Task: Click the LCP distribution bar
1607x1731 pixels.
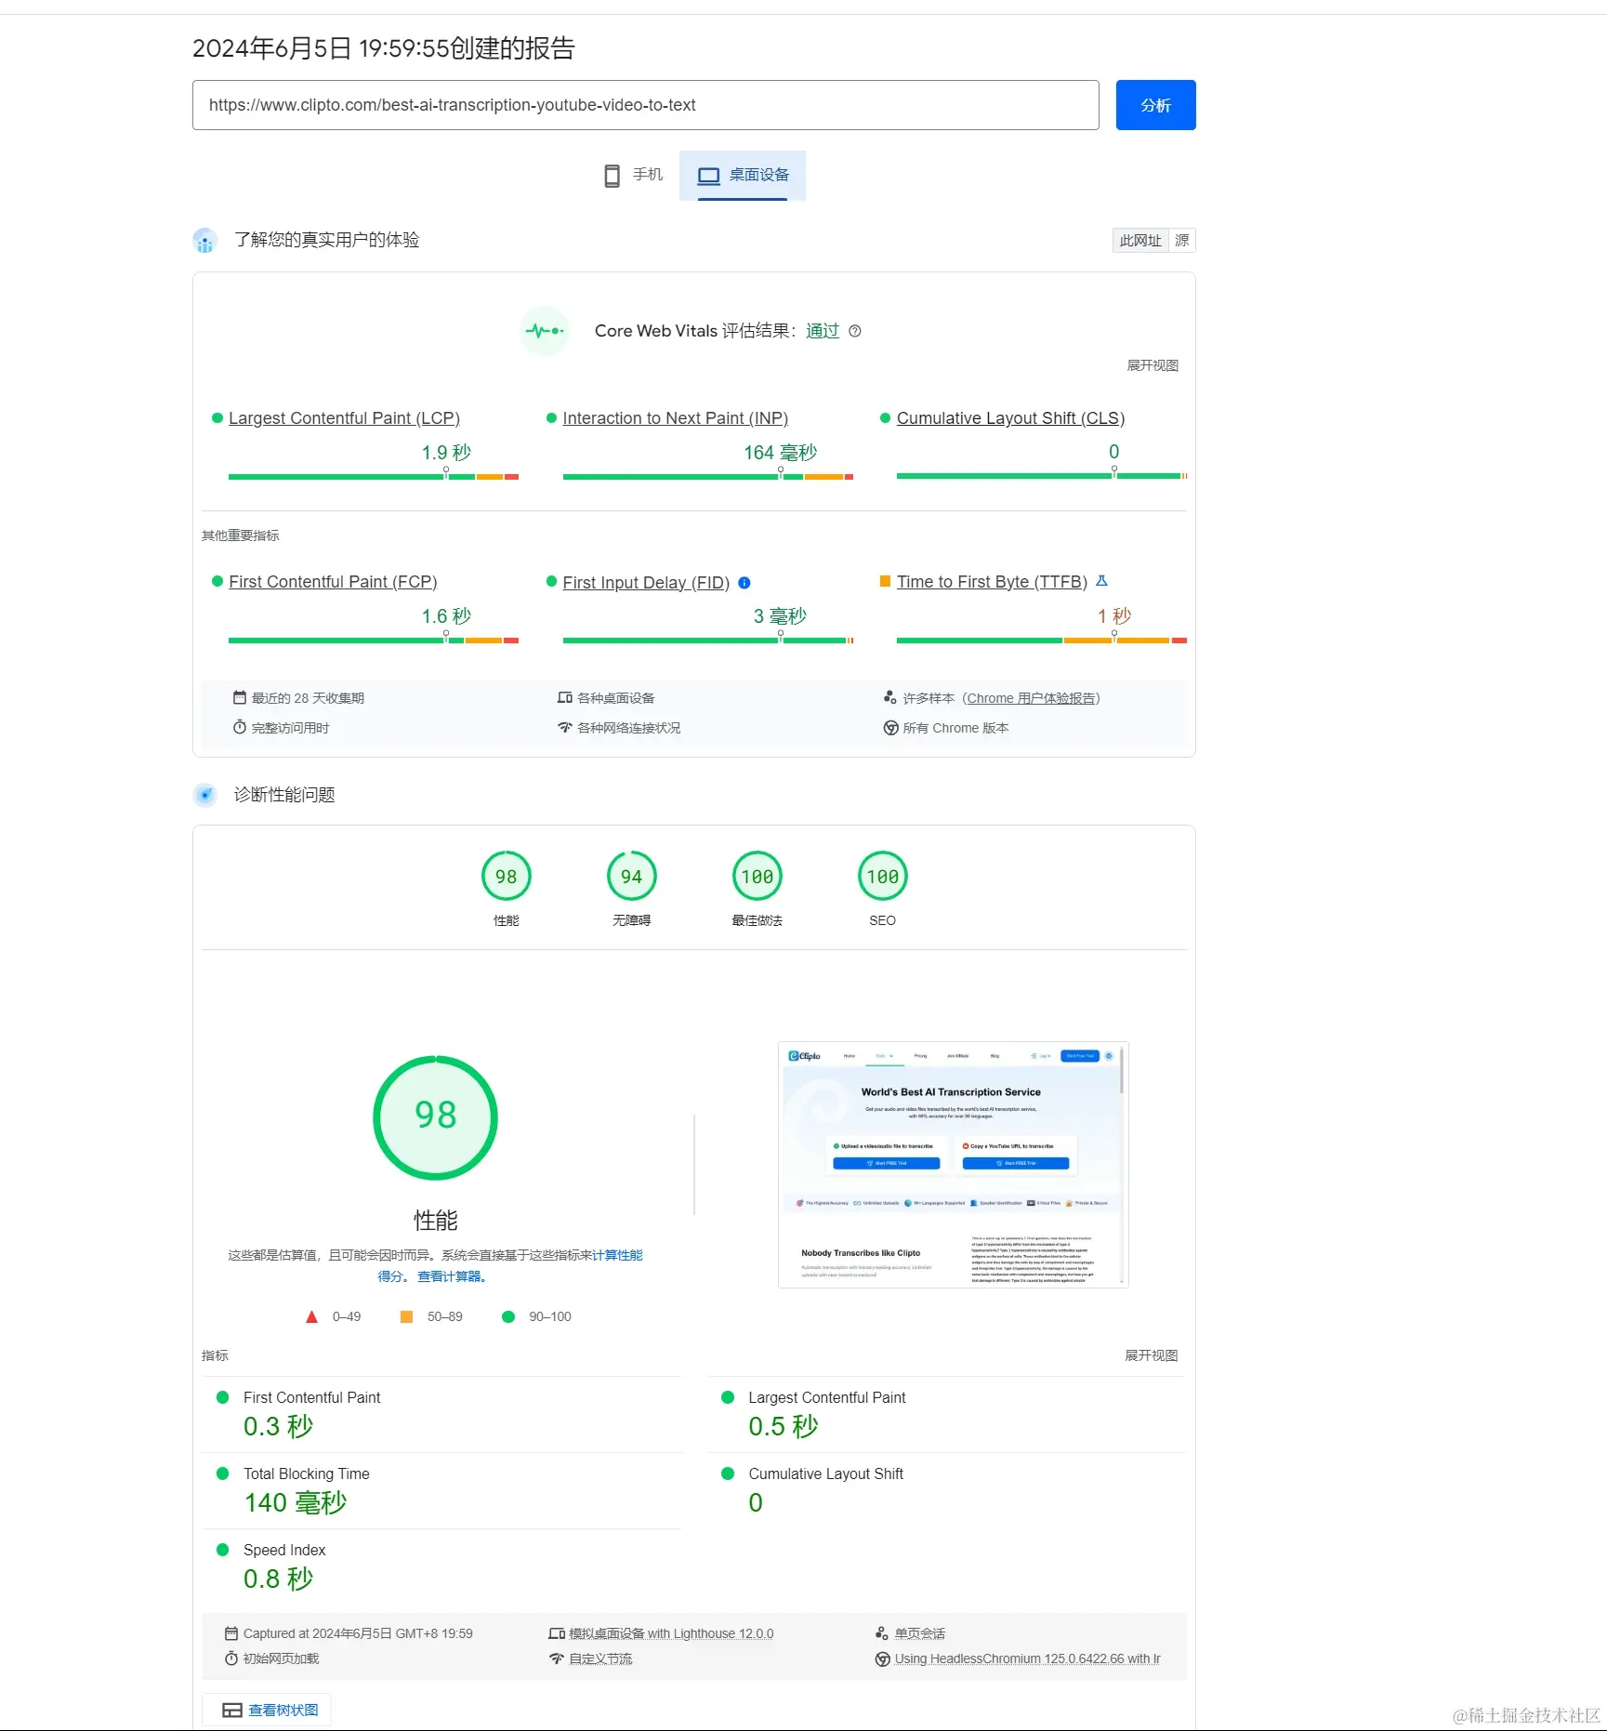Action: [x=374, y=477]
